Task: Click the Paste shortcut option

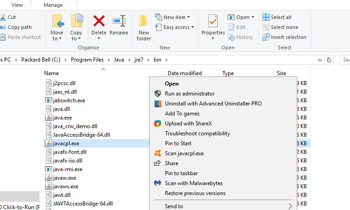Action: click(x=24, y=37)
